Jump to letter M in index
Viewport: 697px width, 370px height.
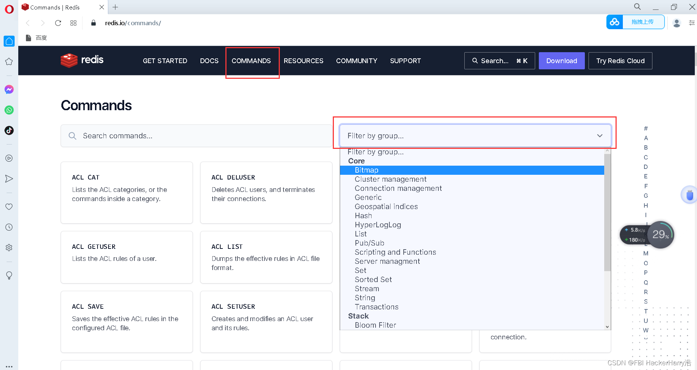coord(646,253)
